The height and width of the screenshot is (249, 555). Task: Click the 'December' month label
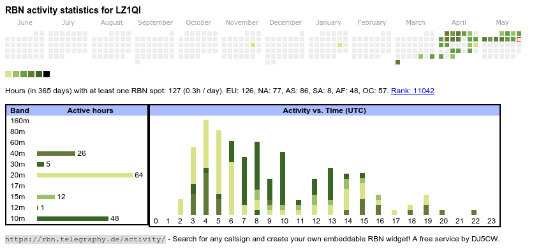[285, 22]
